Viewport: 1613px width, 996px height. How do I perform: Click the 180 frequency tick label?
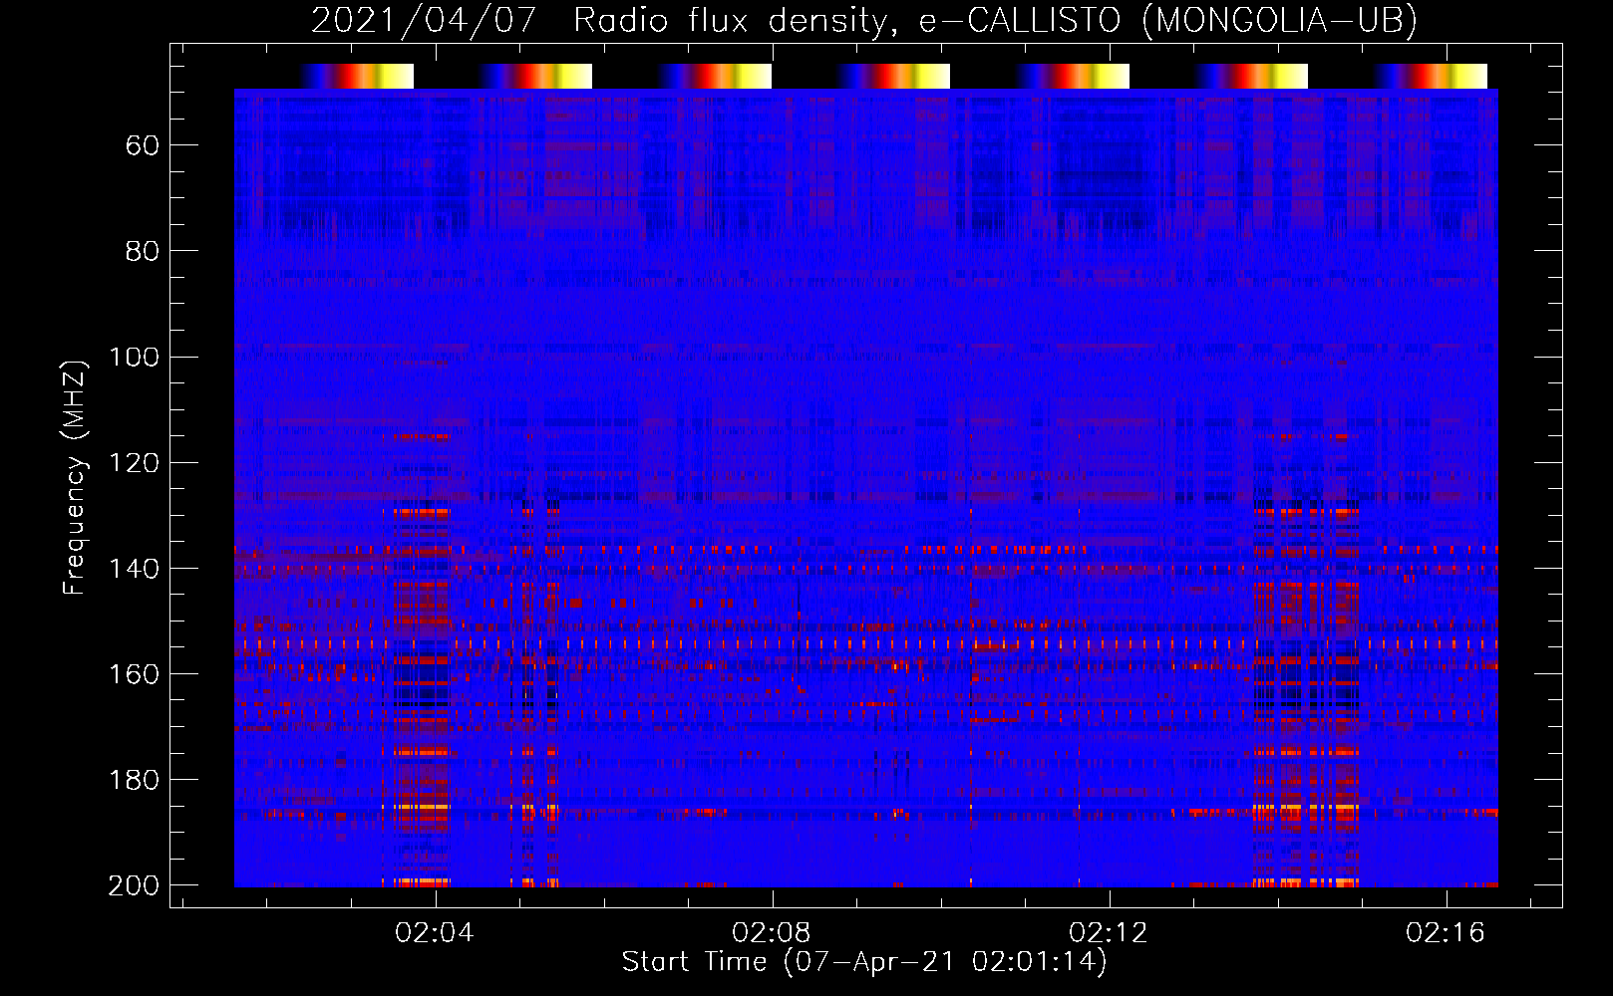(134, 779)
